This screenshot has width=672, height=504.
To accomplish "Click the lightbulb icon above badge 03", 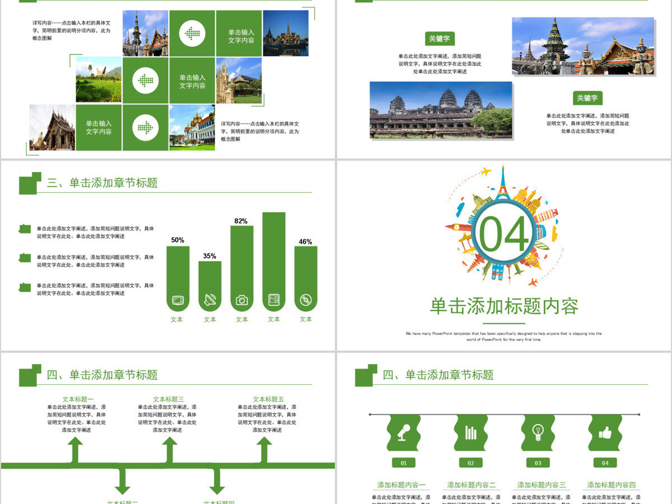I will click(x=538, y=433).
